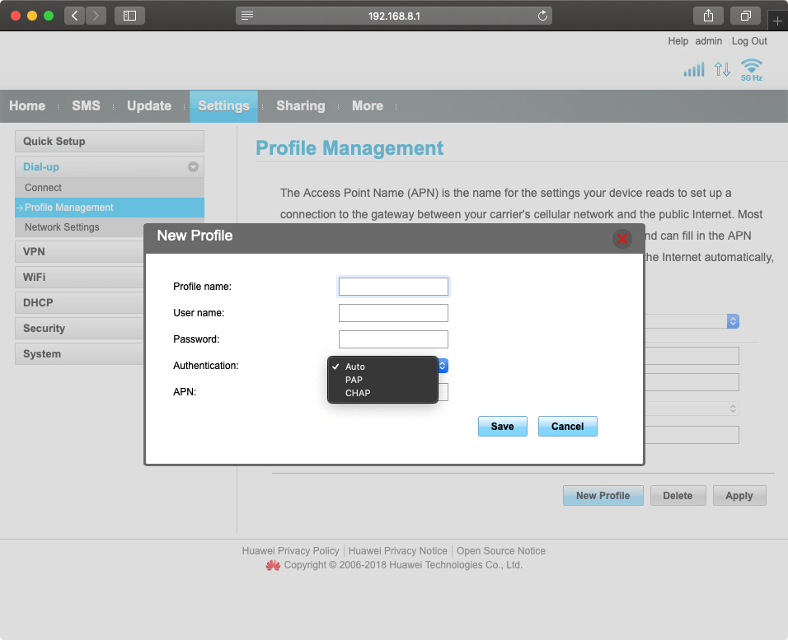This screenshot has height=640, width=788.
Task: Select PAP from the Authentication list
Action: coord(354,380)
